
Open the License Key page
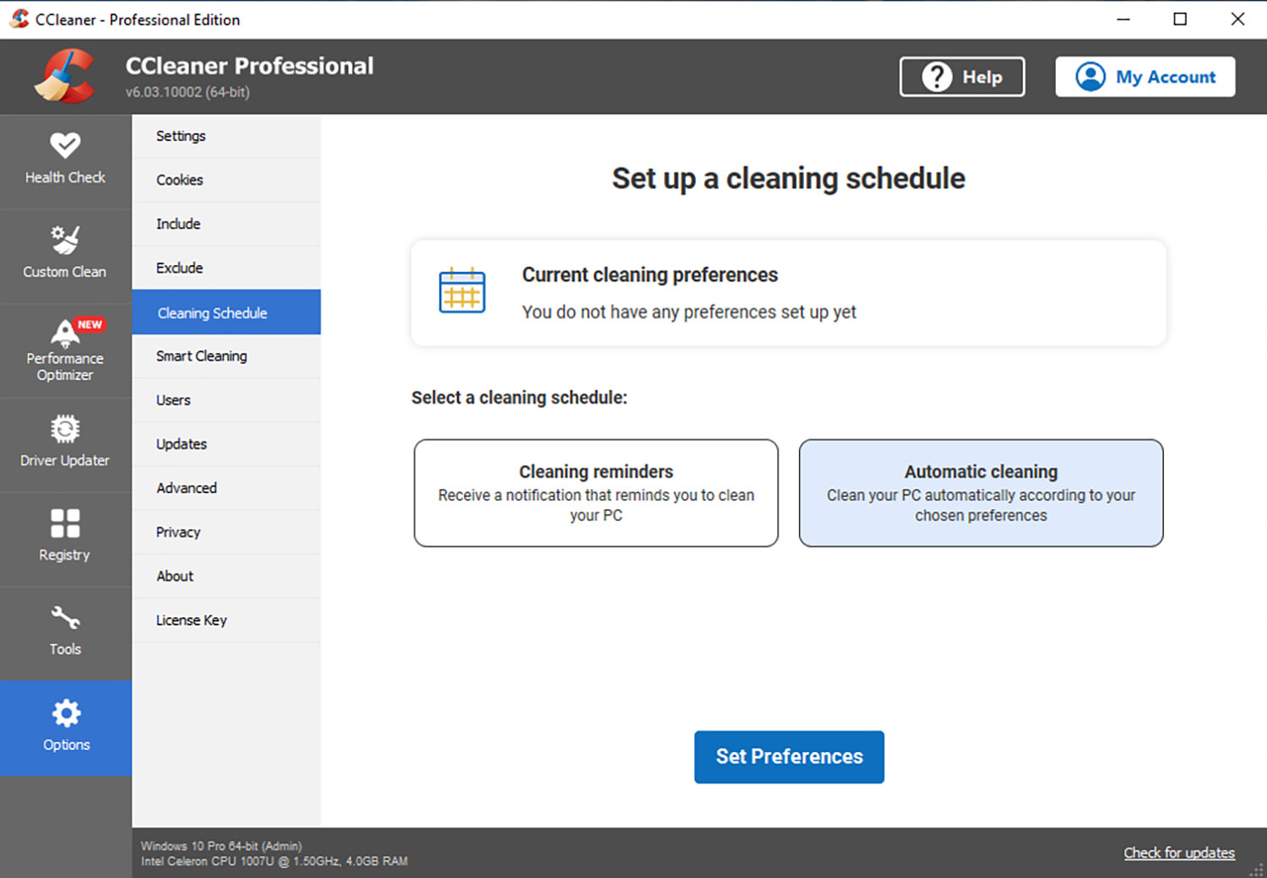click(226, 620)
